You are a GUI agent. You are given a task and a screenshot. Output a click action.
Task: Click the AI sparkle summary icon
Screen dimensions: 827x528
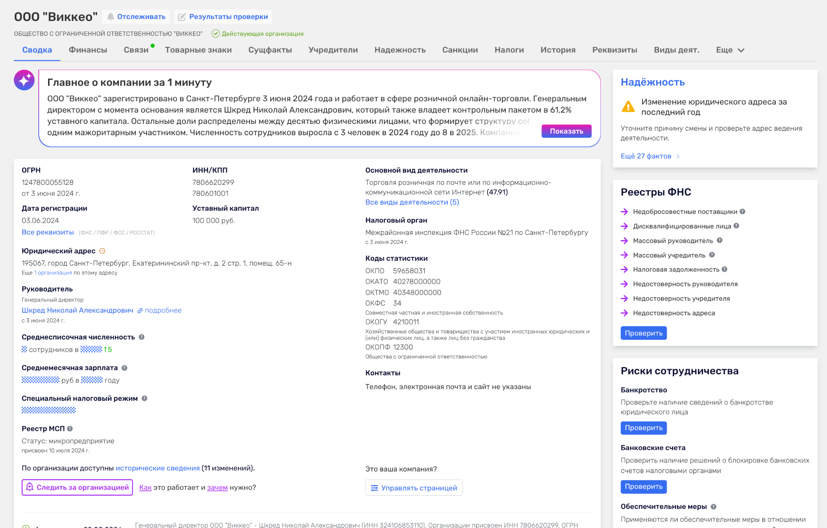click(x=24, y=80)
